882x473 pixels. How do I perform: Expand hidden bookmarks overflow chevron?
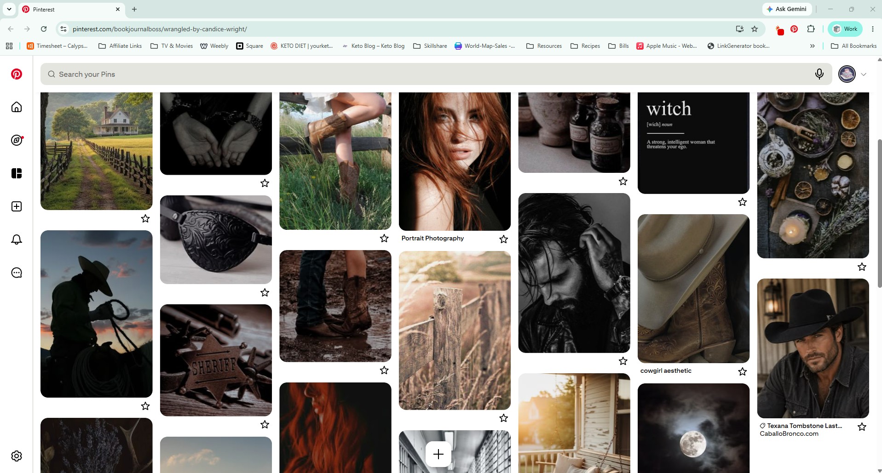pyautogui.click(x=813, y=46)
